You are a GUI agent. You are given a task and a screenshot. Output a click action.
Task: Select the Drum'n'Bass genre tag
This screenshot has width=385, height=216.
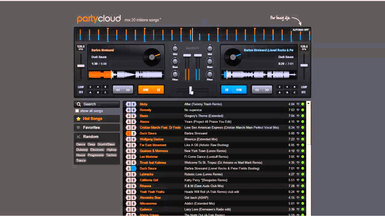click(106, 144)
